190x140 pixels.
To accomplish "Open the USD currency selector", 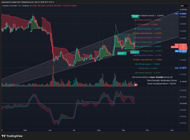I will pos(183,6).
